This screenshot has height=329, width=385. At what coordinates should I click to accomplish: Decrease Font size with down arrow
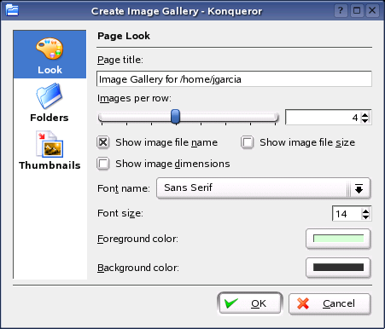(365, 216)
